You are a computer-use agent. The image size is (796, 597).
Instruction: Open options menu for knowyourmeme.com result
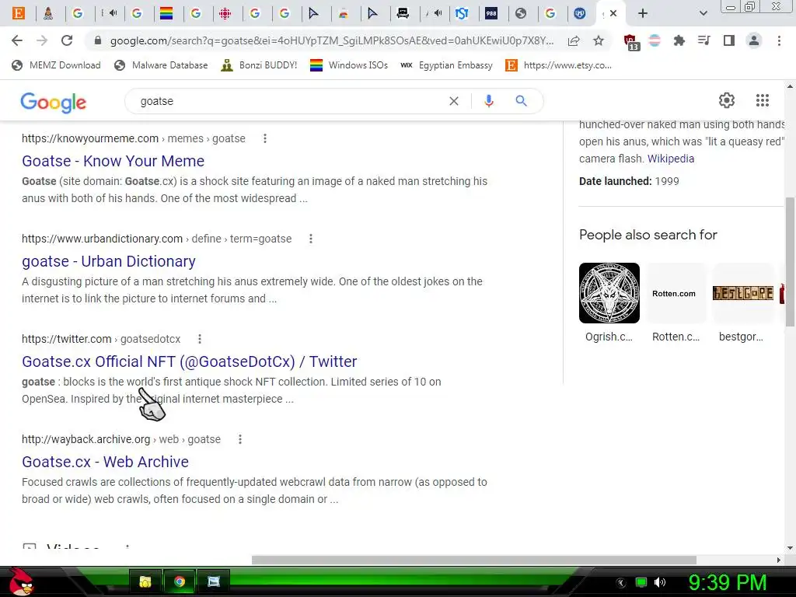[265, 138]
